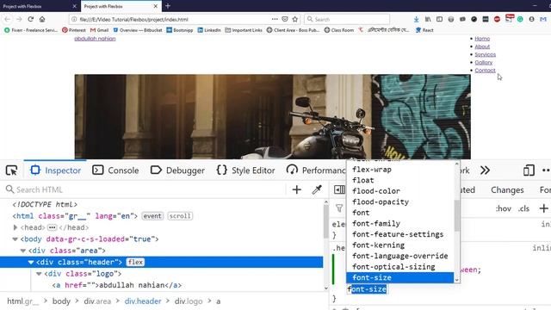
Task: Open the About nav link
Action: click(482, 46)
